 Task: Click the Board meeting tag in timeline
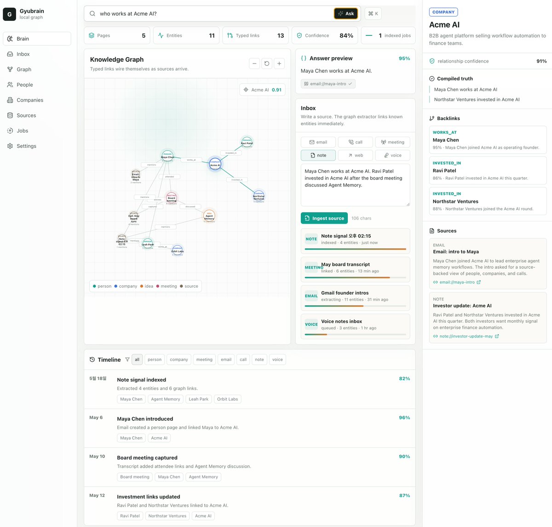(135, 477)
